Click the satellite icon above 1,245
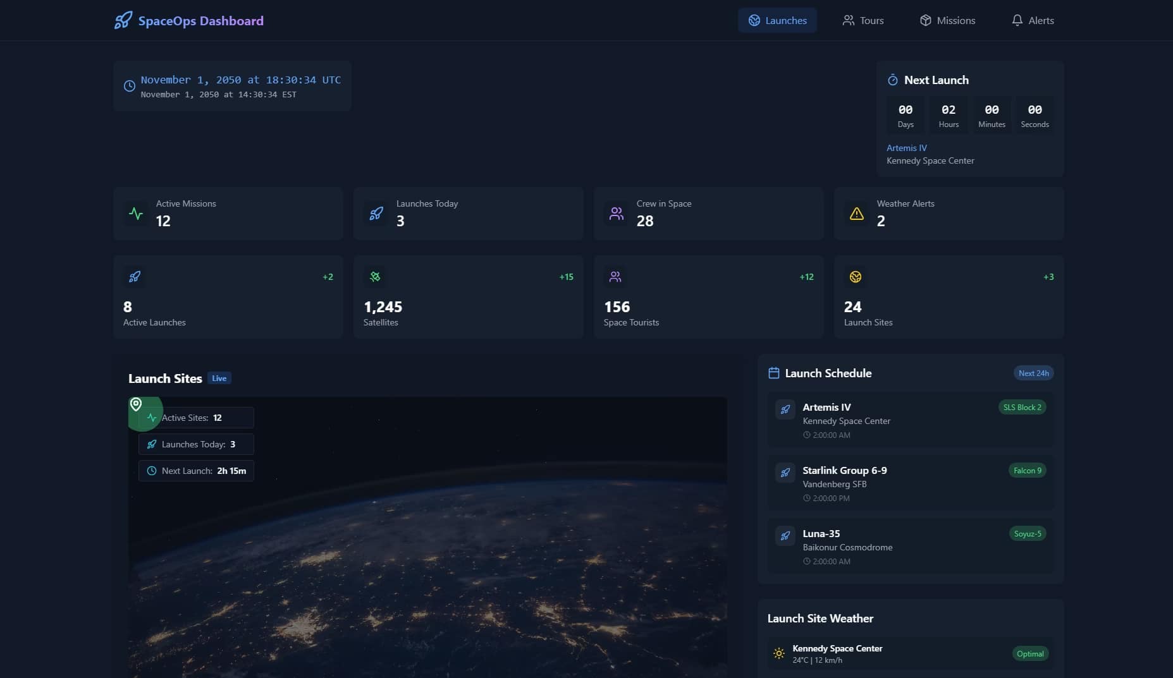This screenshot has height=678, width=1173. [x=375, y=277]
